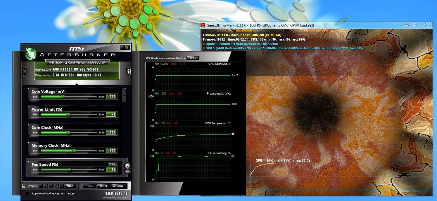Minimize the FurMark window
437x201 pixels.
(406, 25)
